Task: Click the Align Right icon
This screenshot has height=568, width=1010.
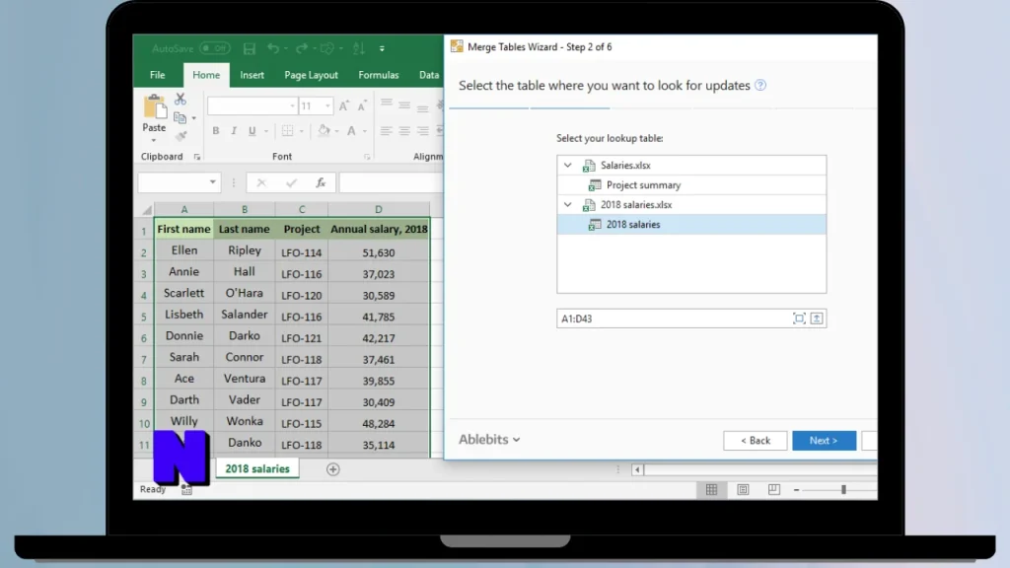Action: click(422, 131)
